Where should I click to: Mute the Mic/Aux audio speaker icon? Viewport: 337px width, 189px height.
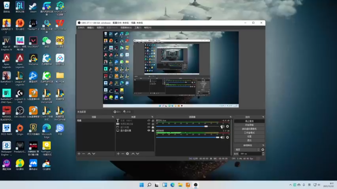(x=222, y=126)
